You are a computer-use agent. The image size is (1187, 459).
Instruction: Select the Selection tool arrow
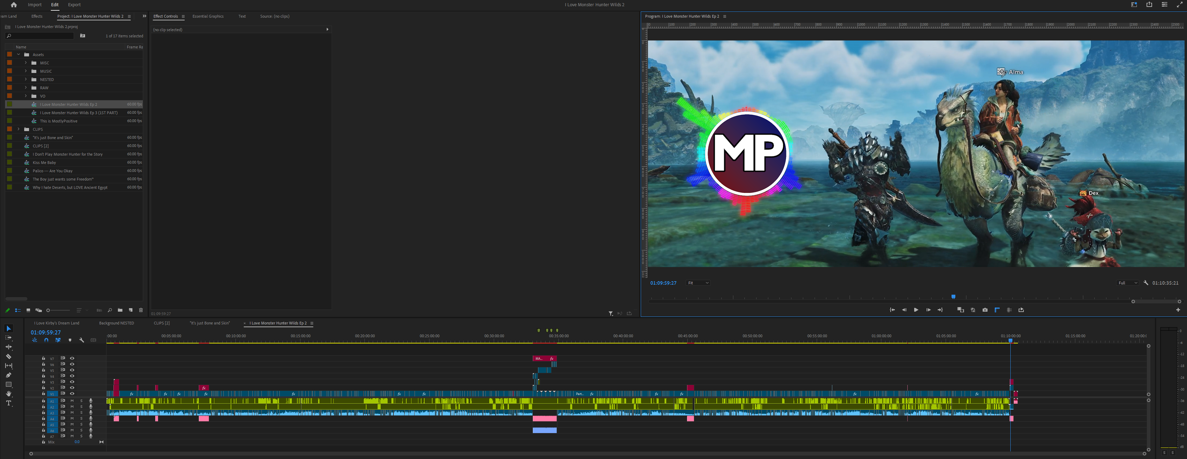click(8, 329)
